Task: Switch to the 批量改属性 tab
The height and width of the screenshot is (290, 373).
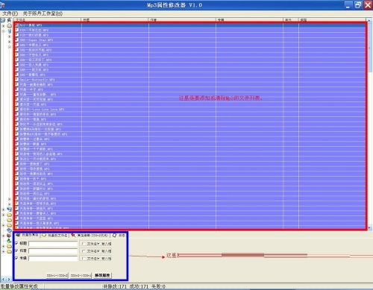Action: (27, 235)
